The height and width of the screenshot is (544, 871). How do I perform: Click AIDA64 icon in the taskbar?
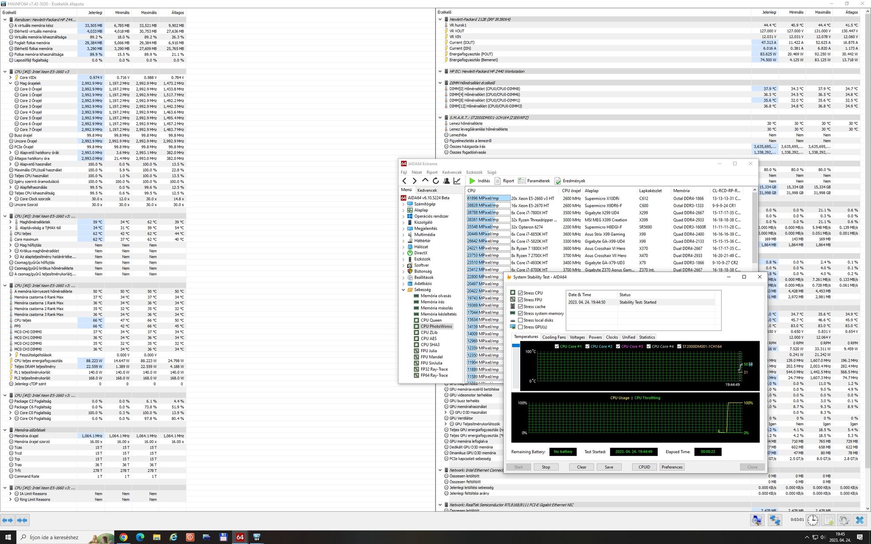point(240,537)
